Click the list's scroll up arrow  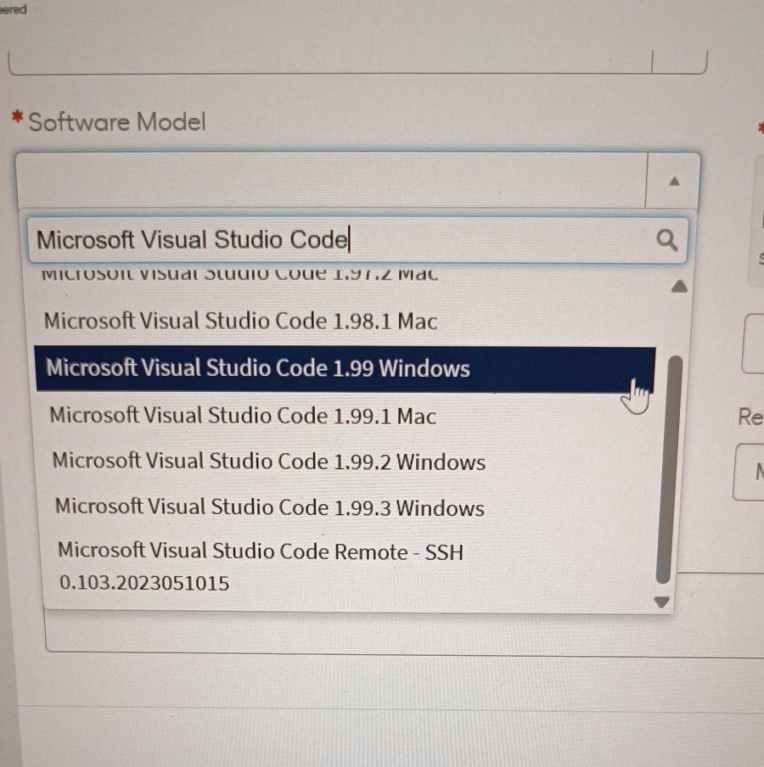click(x=678, y=287)
